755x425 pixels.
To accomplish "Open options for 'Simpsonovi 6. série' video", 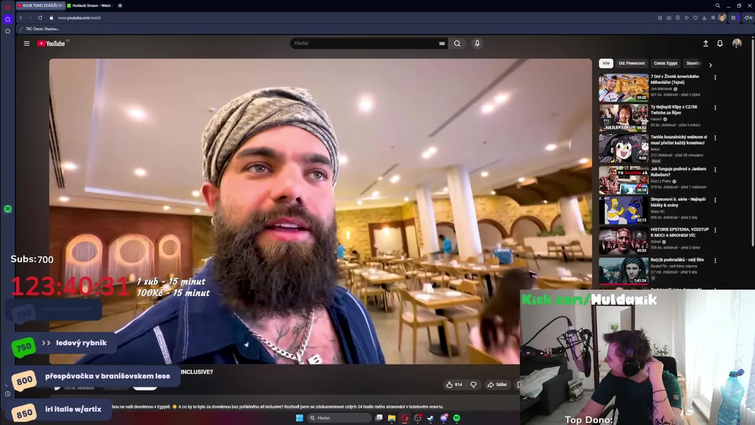I will coord(715,200).
